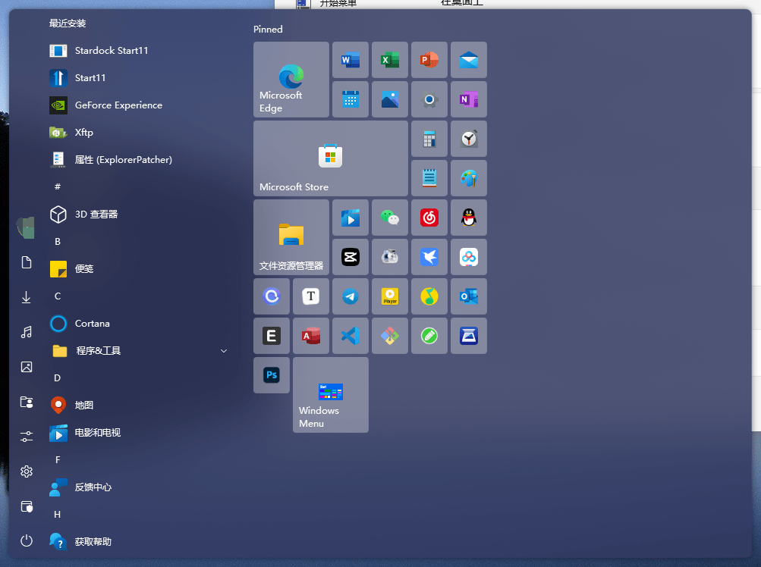Open the NetEase Cloud Music tile
The width and height of the screenshot is (761, 567).
(429, 218)
